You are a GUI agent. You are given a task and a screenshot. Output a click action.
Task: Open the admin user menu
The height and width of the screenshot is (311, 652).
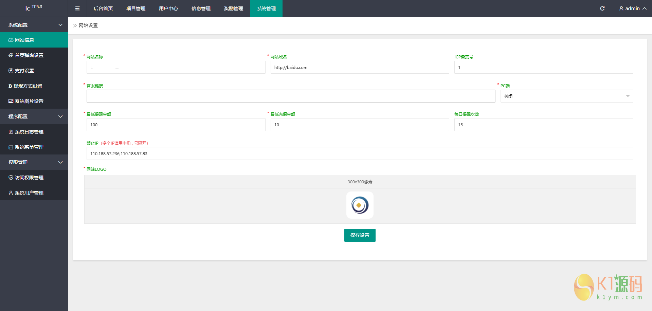tap(633, 8)
